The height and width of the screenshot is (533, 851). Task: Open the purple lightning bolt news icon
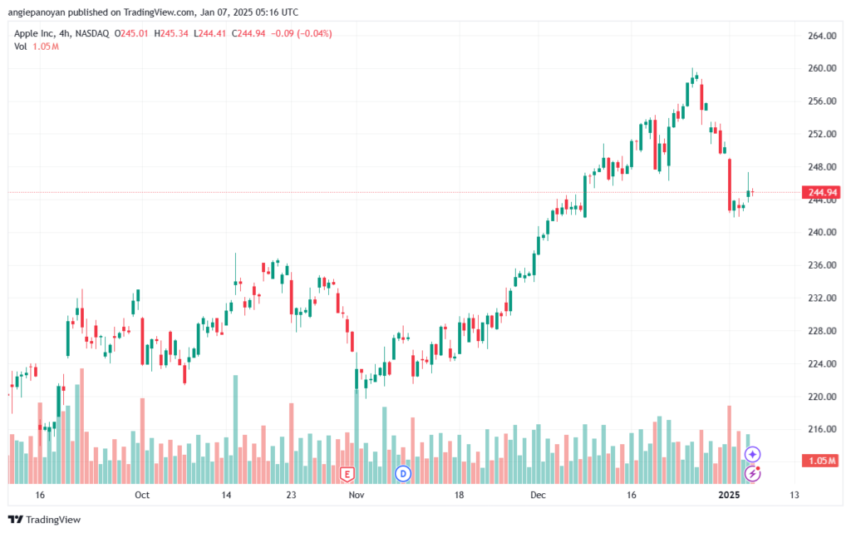[x=752, y=473]
